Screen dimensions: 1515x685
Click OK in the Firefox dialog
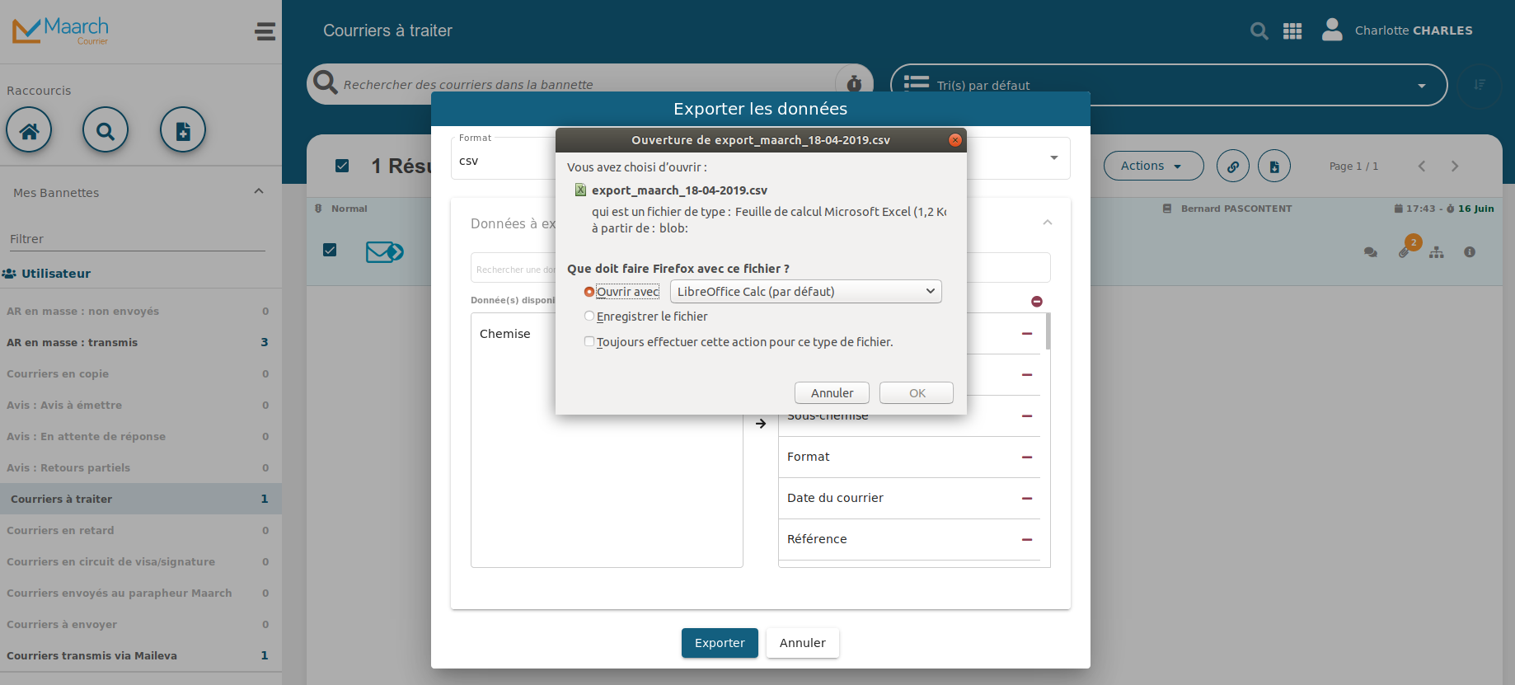(917, 393)
